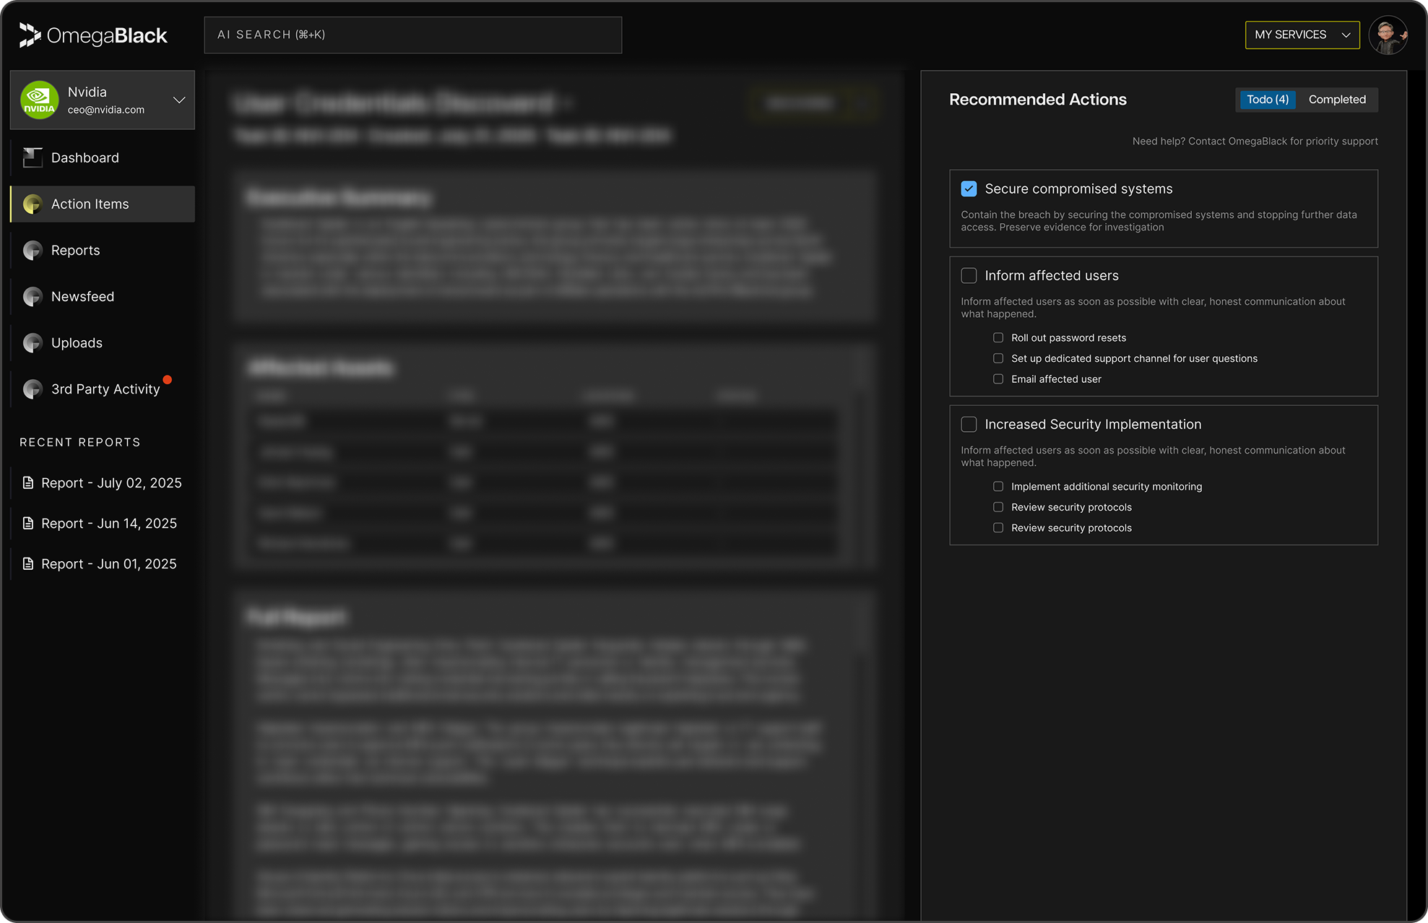Select the Todo (4) tab
The width and height of the screenshot is (1428, 923).
(1267, 100)
